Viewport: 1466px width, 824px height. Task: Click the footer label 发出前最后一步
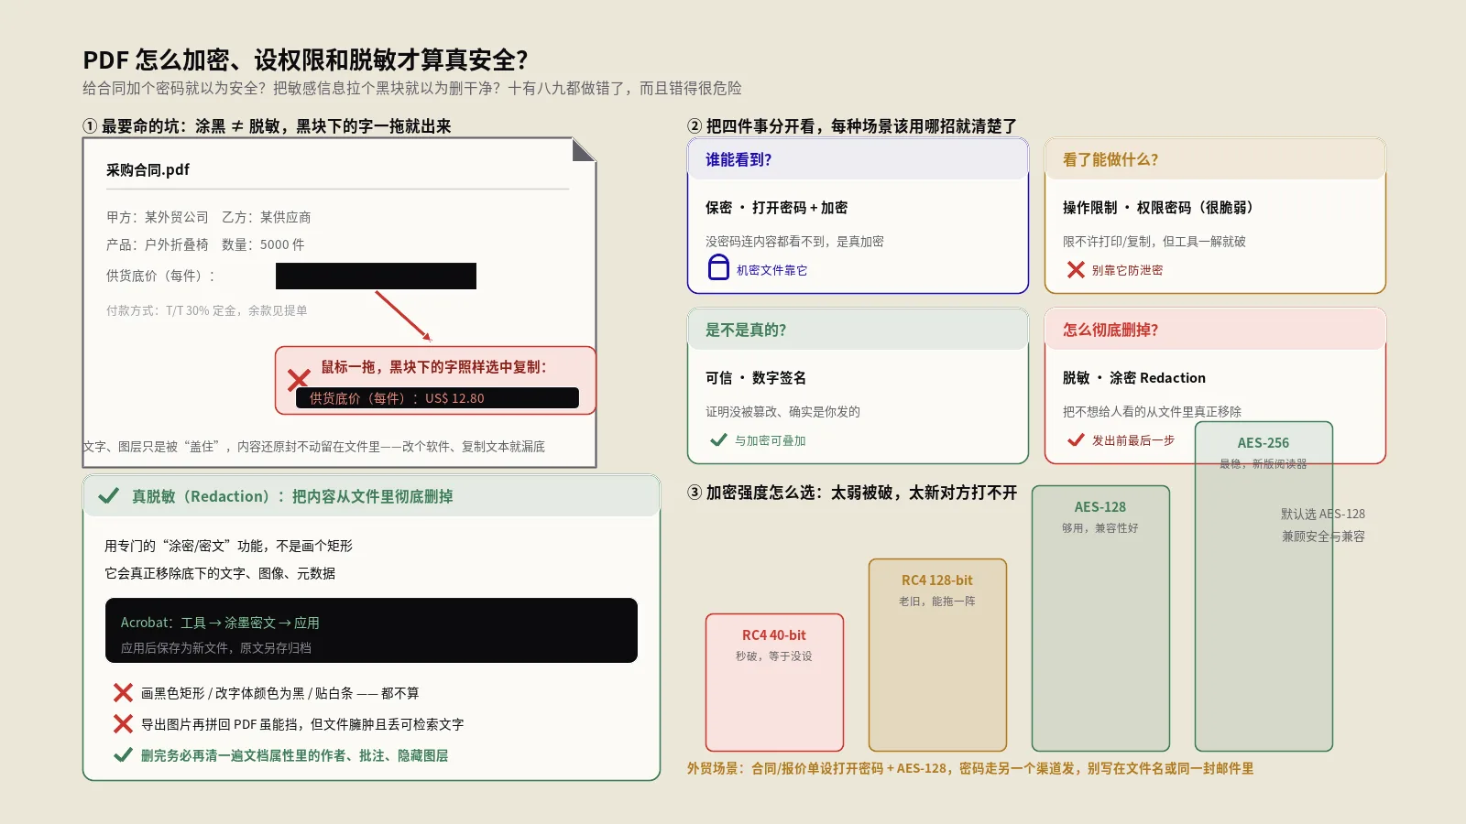coord(1132,440)
